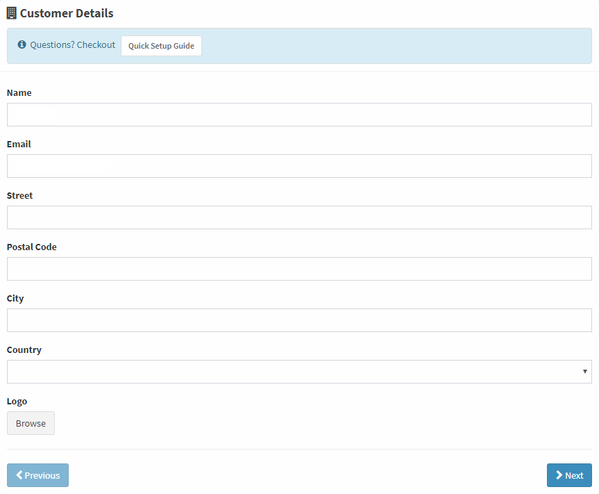Image resolution: width=599 pixels, height=494 pixels.
Task: Click the Customer Details heading
Action: pos(67,13)
